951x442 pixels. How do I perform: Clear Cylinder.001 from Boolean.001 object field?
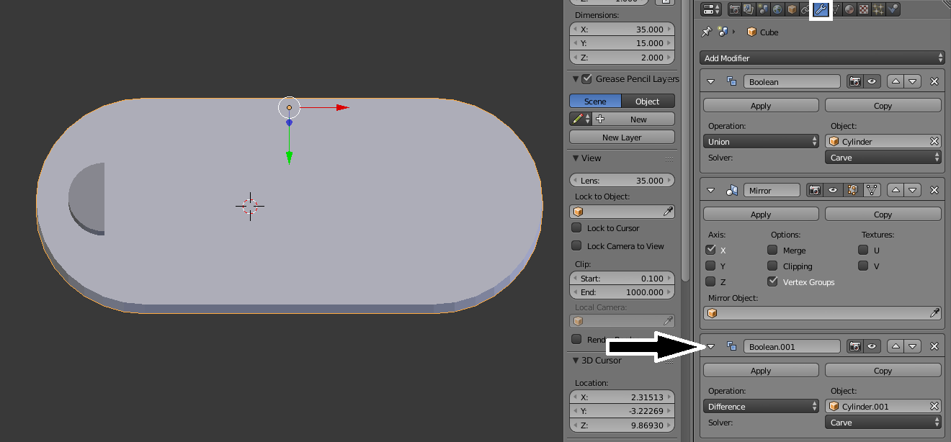point(934,406)
